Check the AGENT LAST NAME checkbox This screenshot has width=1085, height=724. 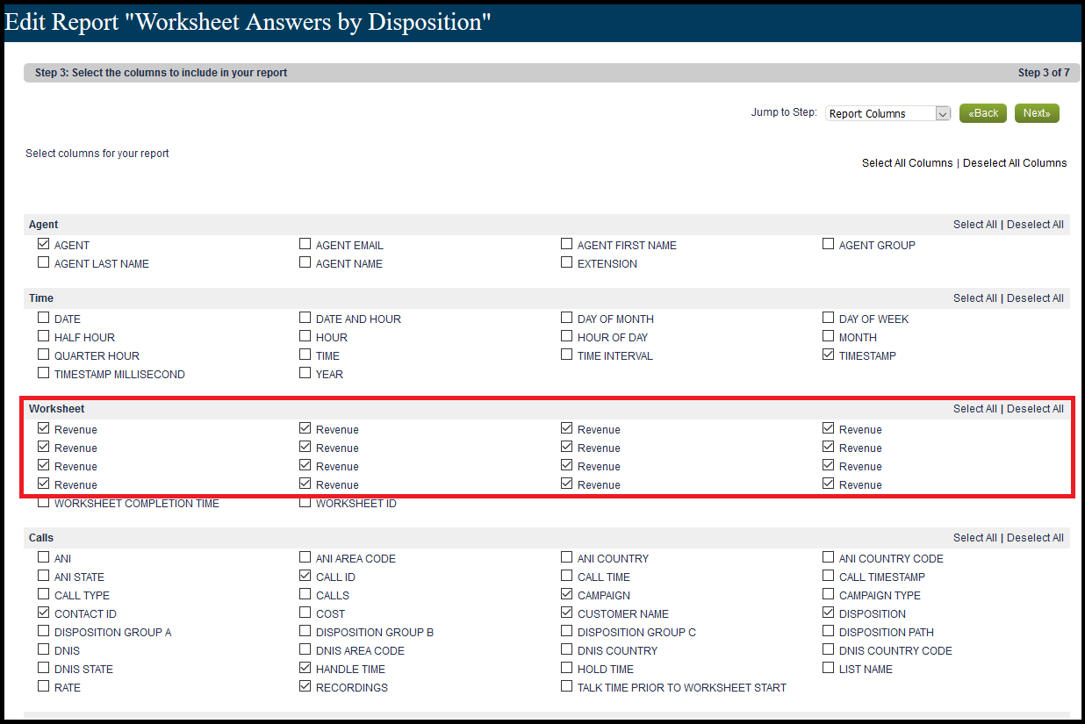pos(44,262)
